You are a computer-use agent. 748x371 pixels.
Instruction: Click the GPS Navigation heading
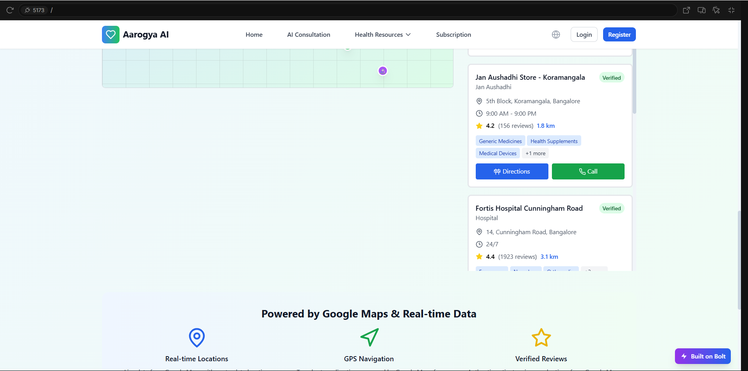(x=369, y=359)
